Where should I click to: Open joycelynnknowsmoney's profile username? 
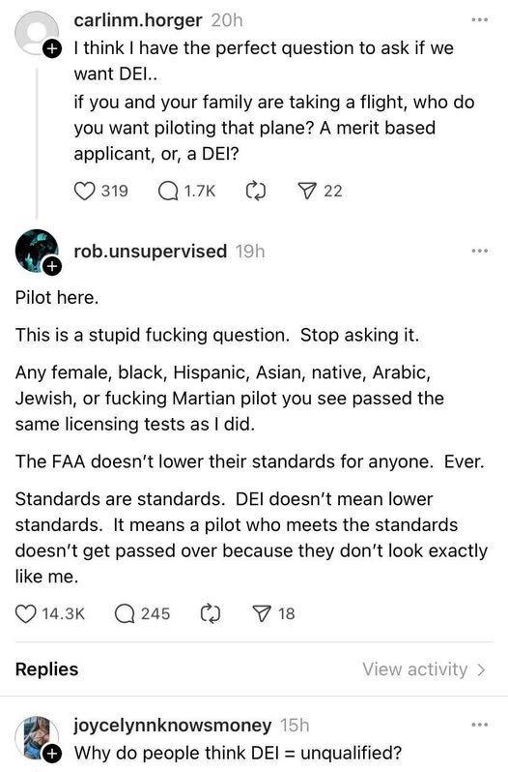[173, 726]
